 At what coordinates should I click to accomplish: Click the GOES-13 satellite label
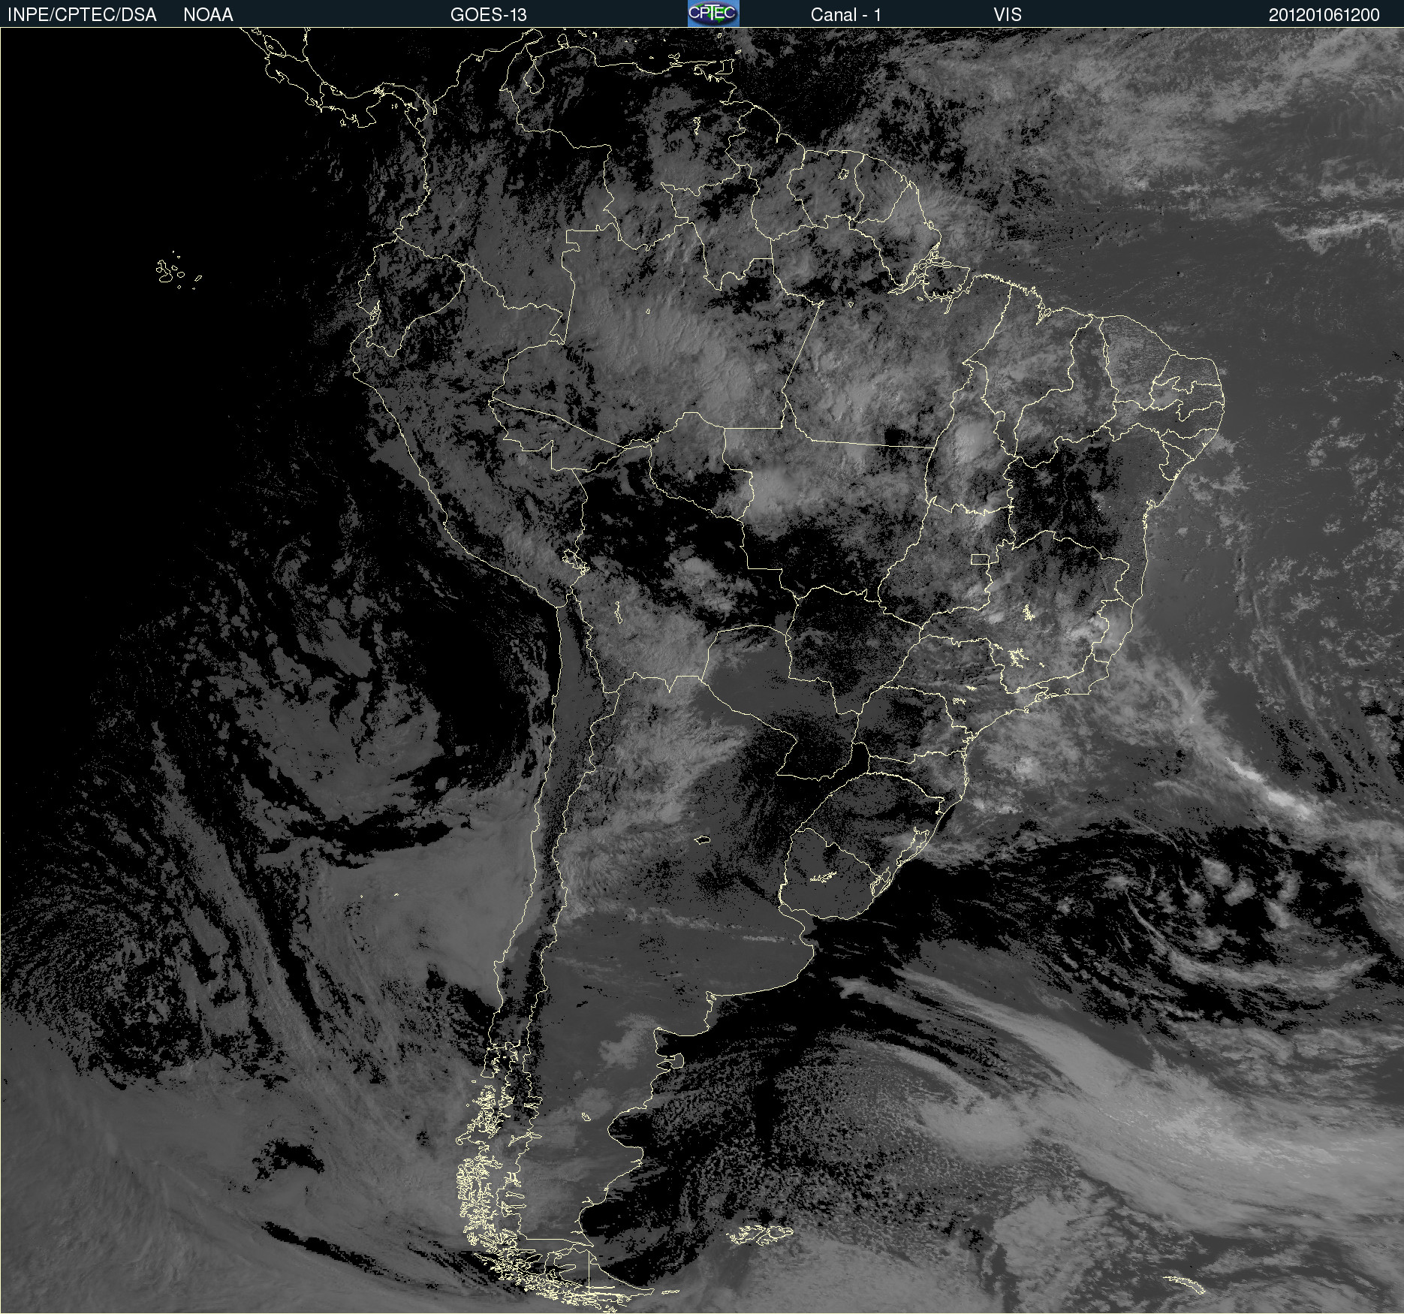click(489, 15)
